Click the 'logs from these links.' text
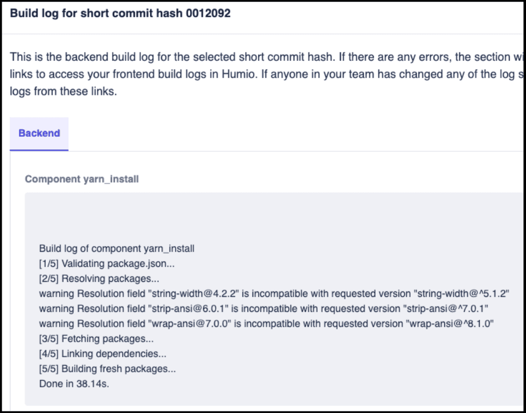This screenshot has height=413, width=526. click(x=63, y=92)
